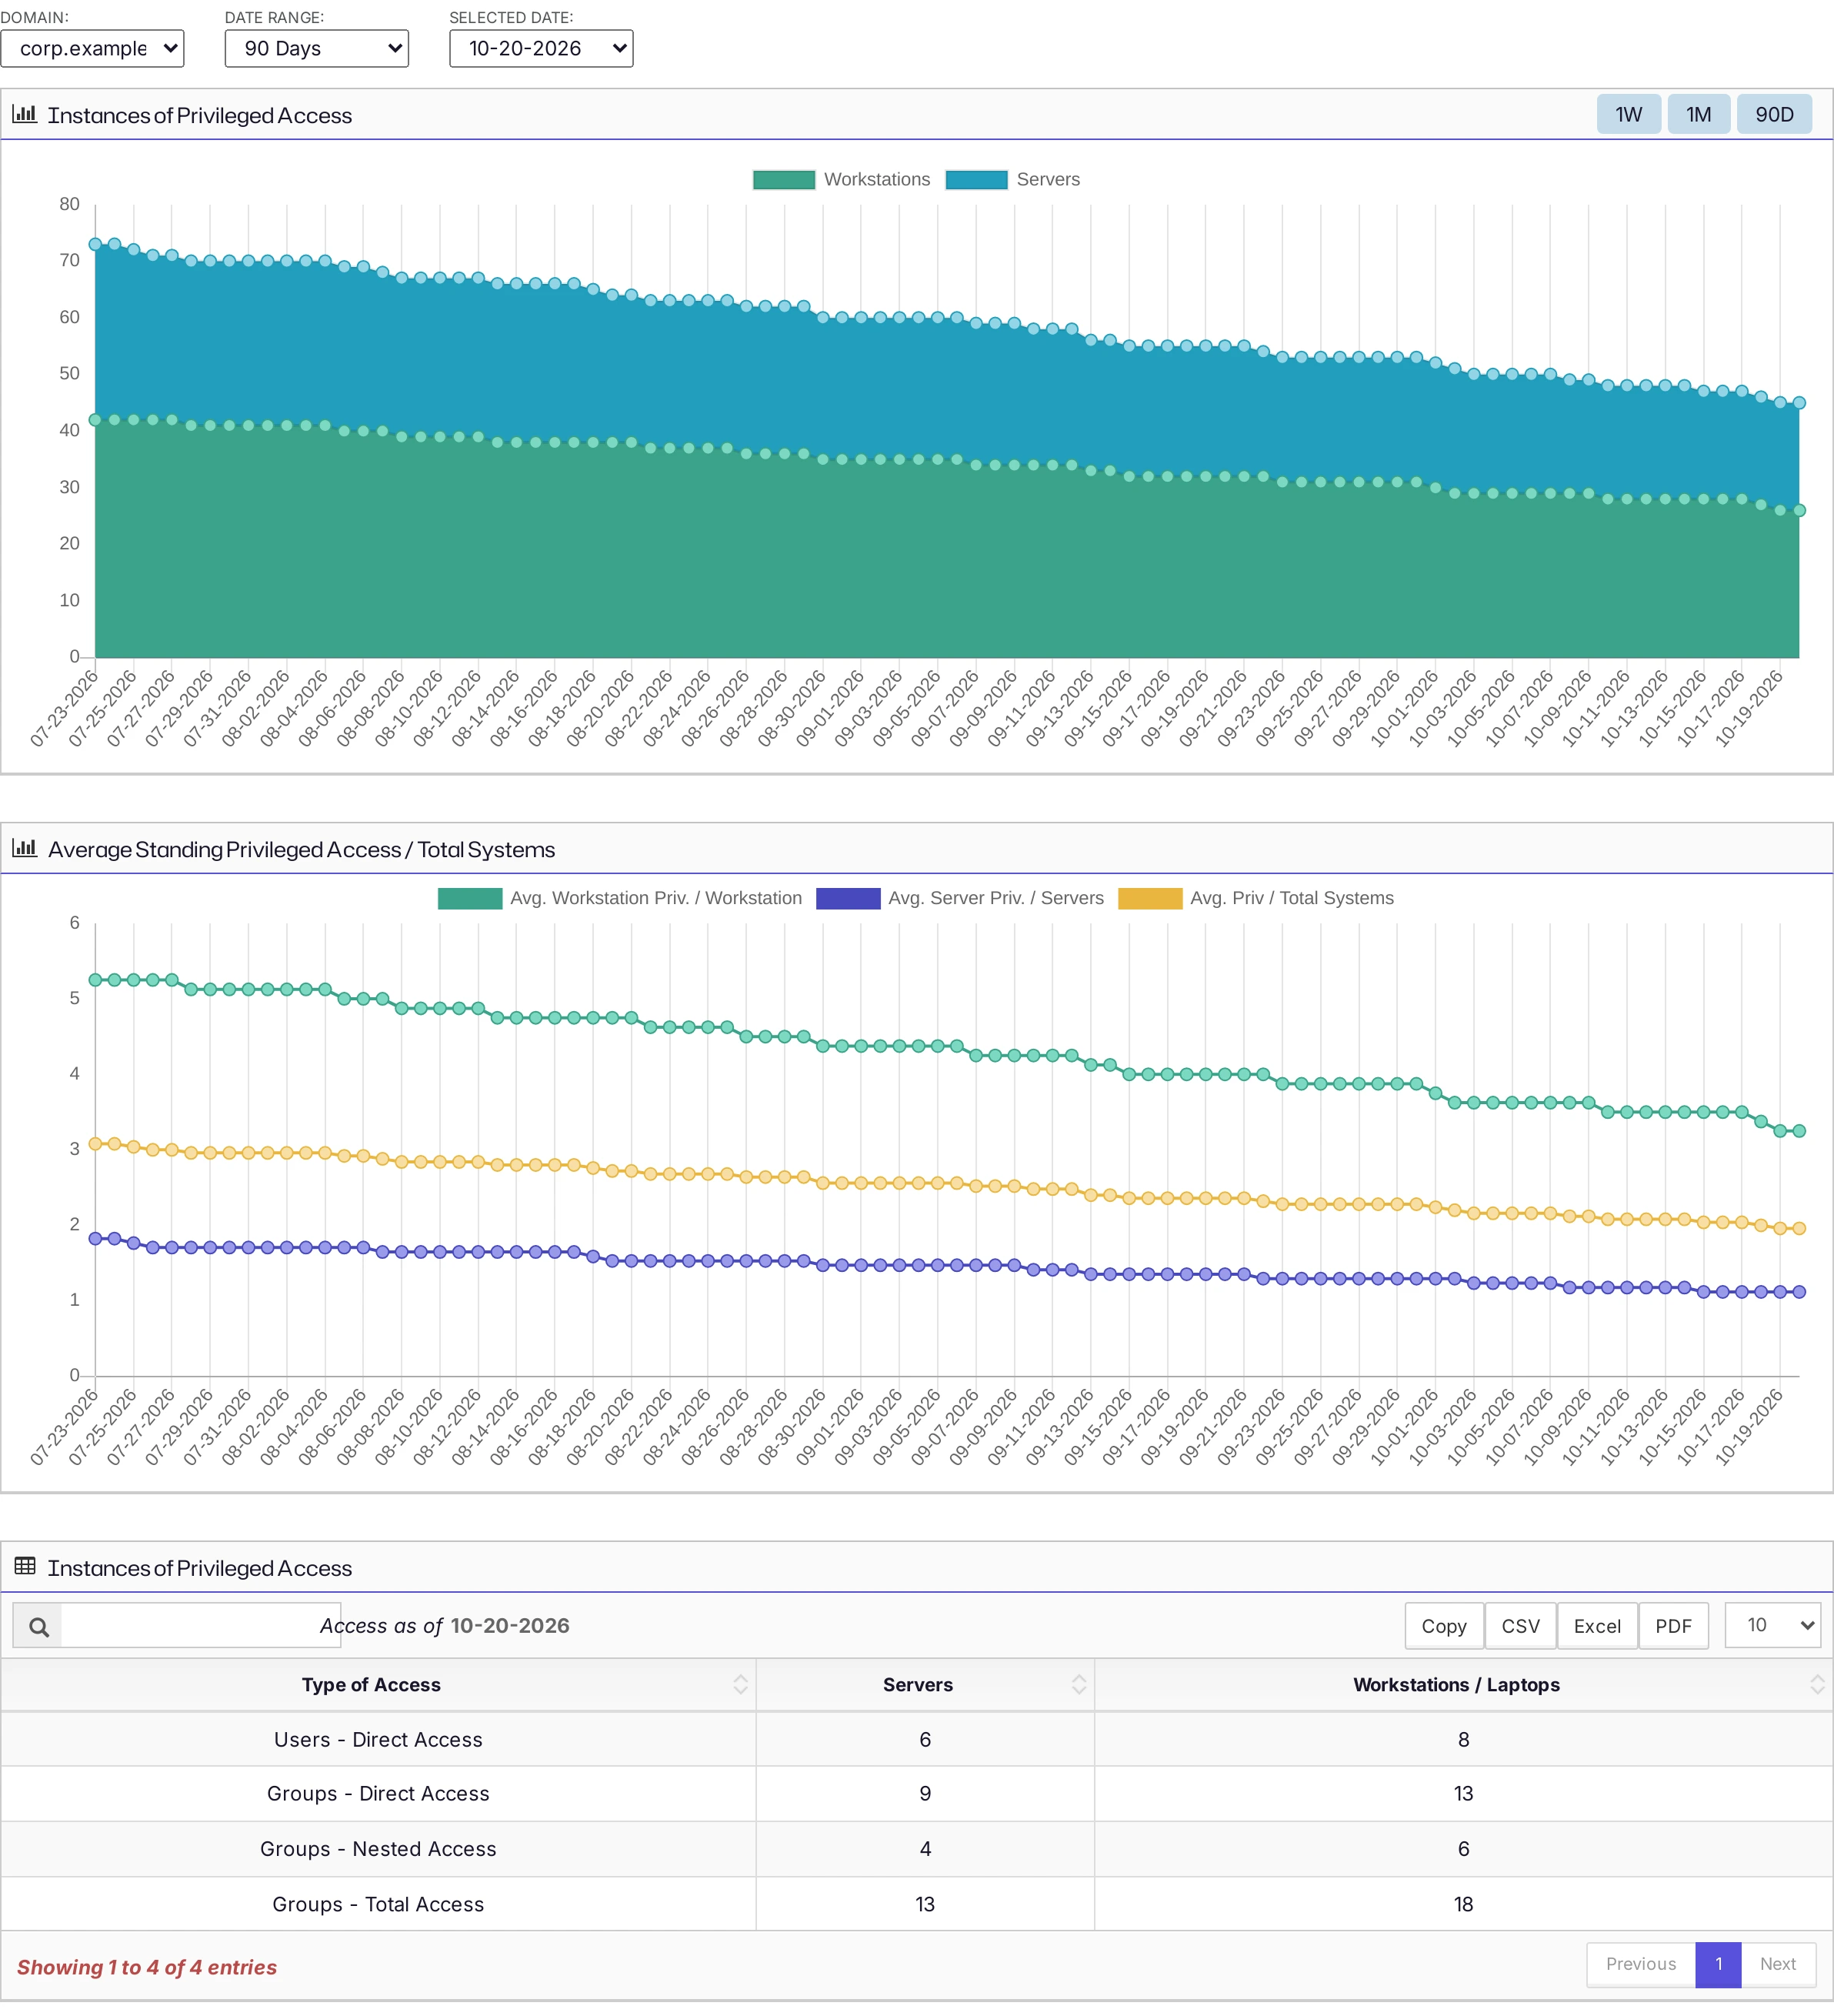Click the Servers value 4 for Groups - Nested Access
This screenshot has width=1834, height=2016.
(x=925, y=1848)
